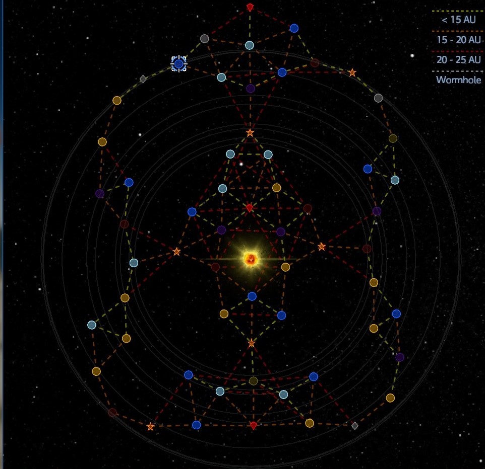The width and height of the screenshot is (485, 469).
Task: Select the blue node highlighted with selection brackets
Action: [178, 64]
